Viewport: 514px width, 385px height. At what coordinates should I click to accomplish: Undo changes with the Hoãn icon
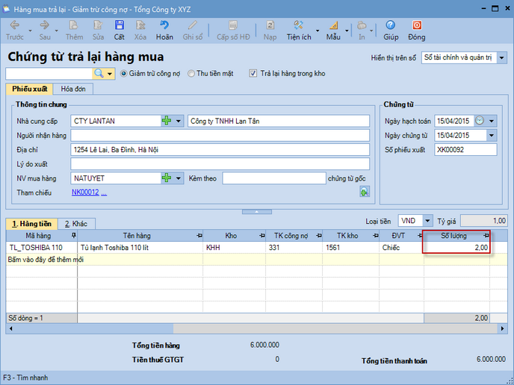(x=164, y=25)
